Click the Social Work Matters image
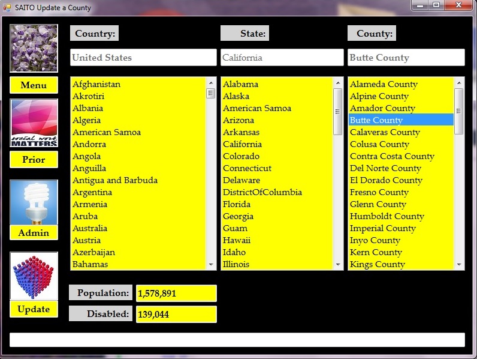 pos(34,123)
